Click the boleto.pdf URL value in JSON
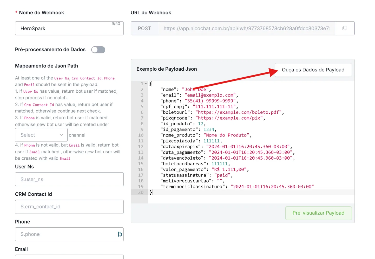This screenshot has height=259, width=375. click(239, 112)
